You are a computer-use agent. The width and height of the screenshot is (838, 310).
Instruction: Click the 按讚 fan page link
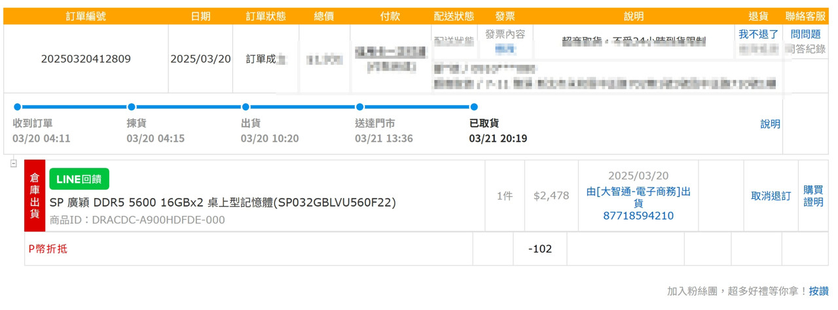(818, 291)
